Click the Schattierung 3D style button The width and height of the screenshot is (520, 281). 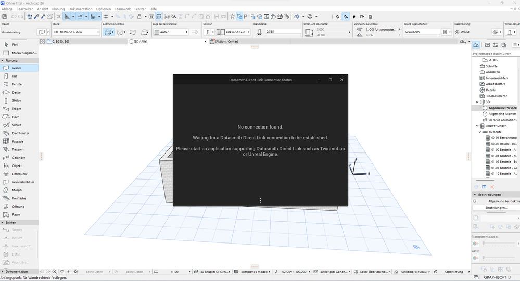click(x=454, y=272)
